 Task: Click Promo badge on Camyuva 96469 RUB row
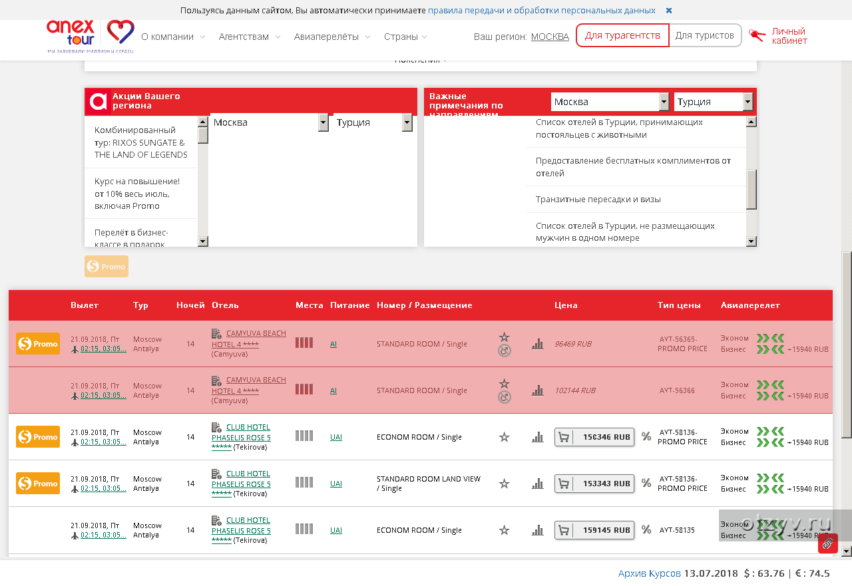[38, 344]
